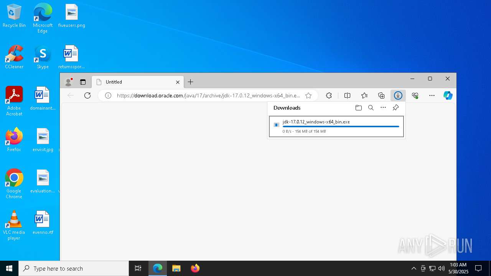Open the Edge profile icon
The height and width of the screenshot is (276, 491).
pos(69,82)
